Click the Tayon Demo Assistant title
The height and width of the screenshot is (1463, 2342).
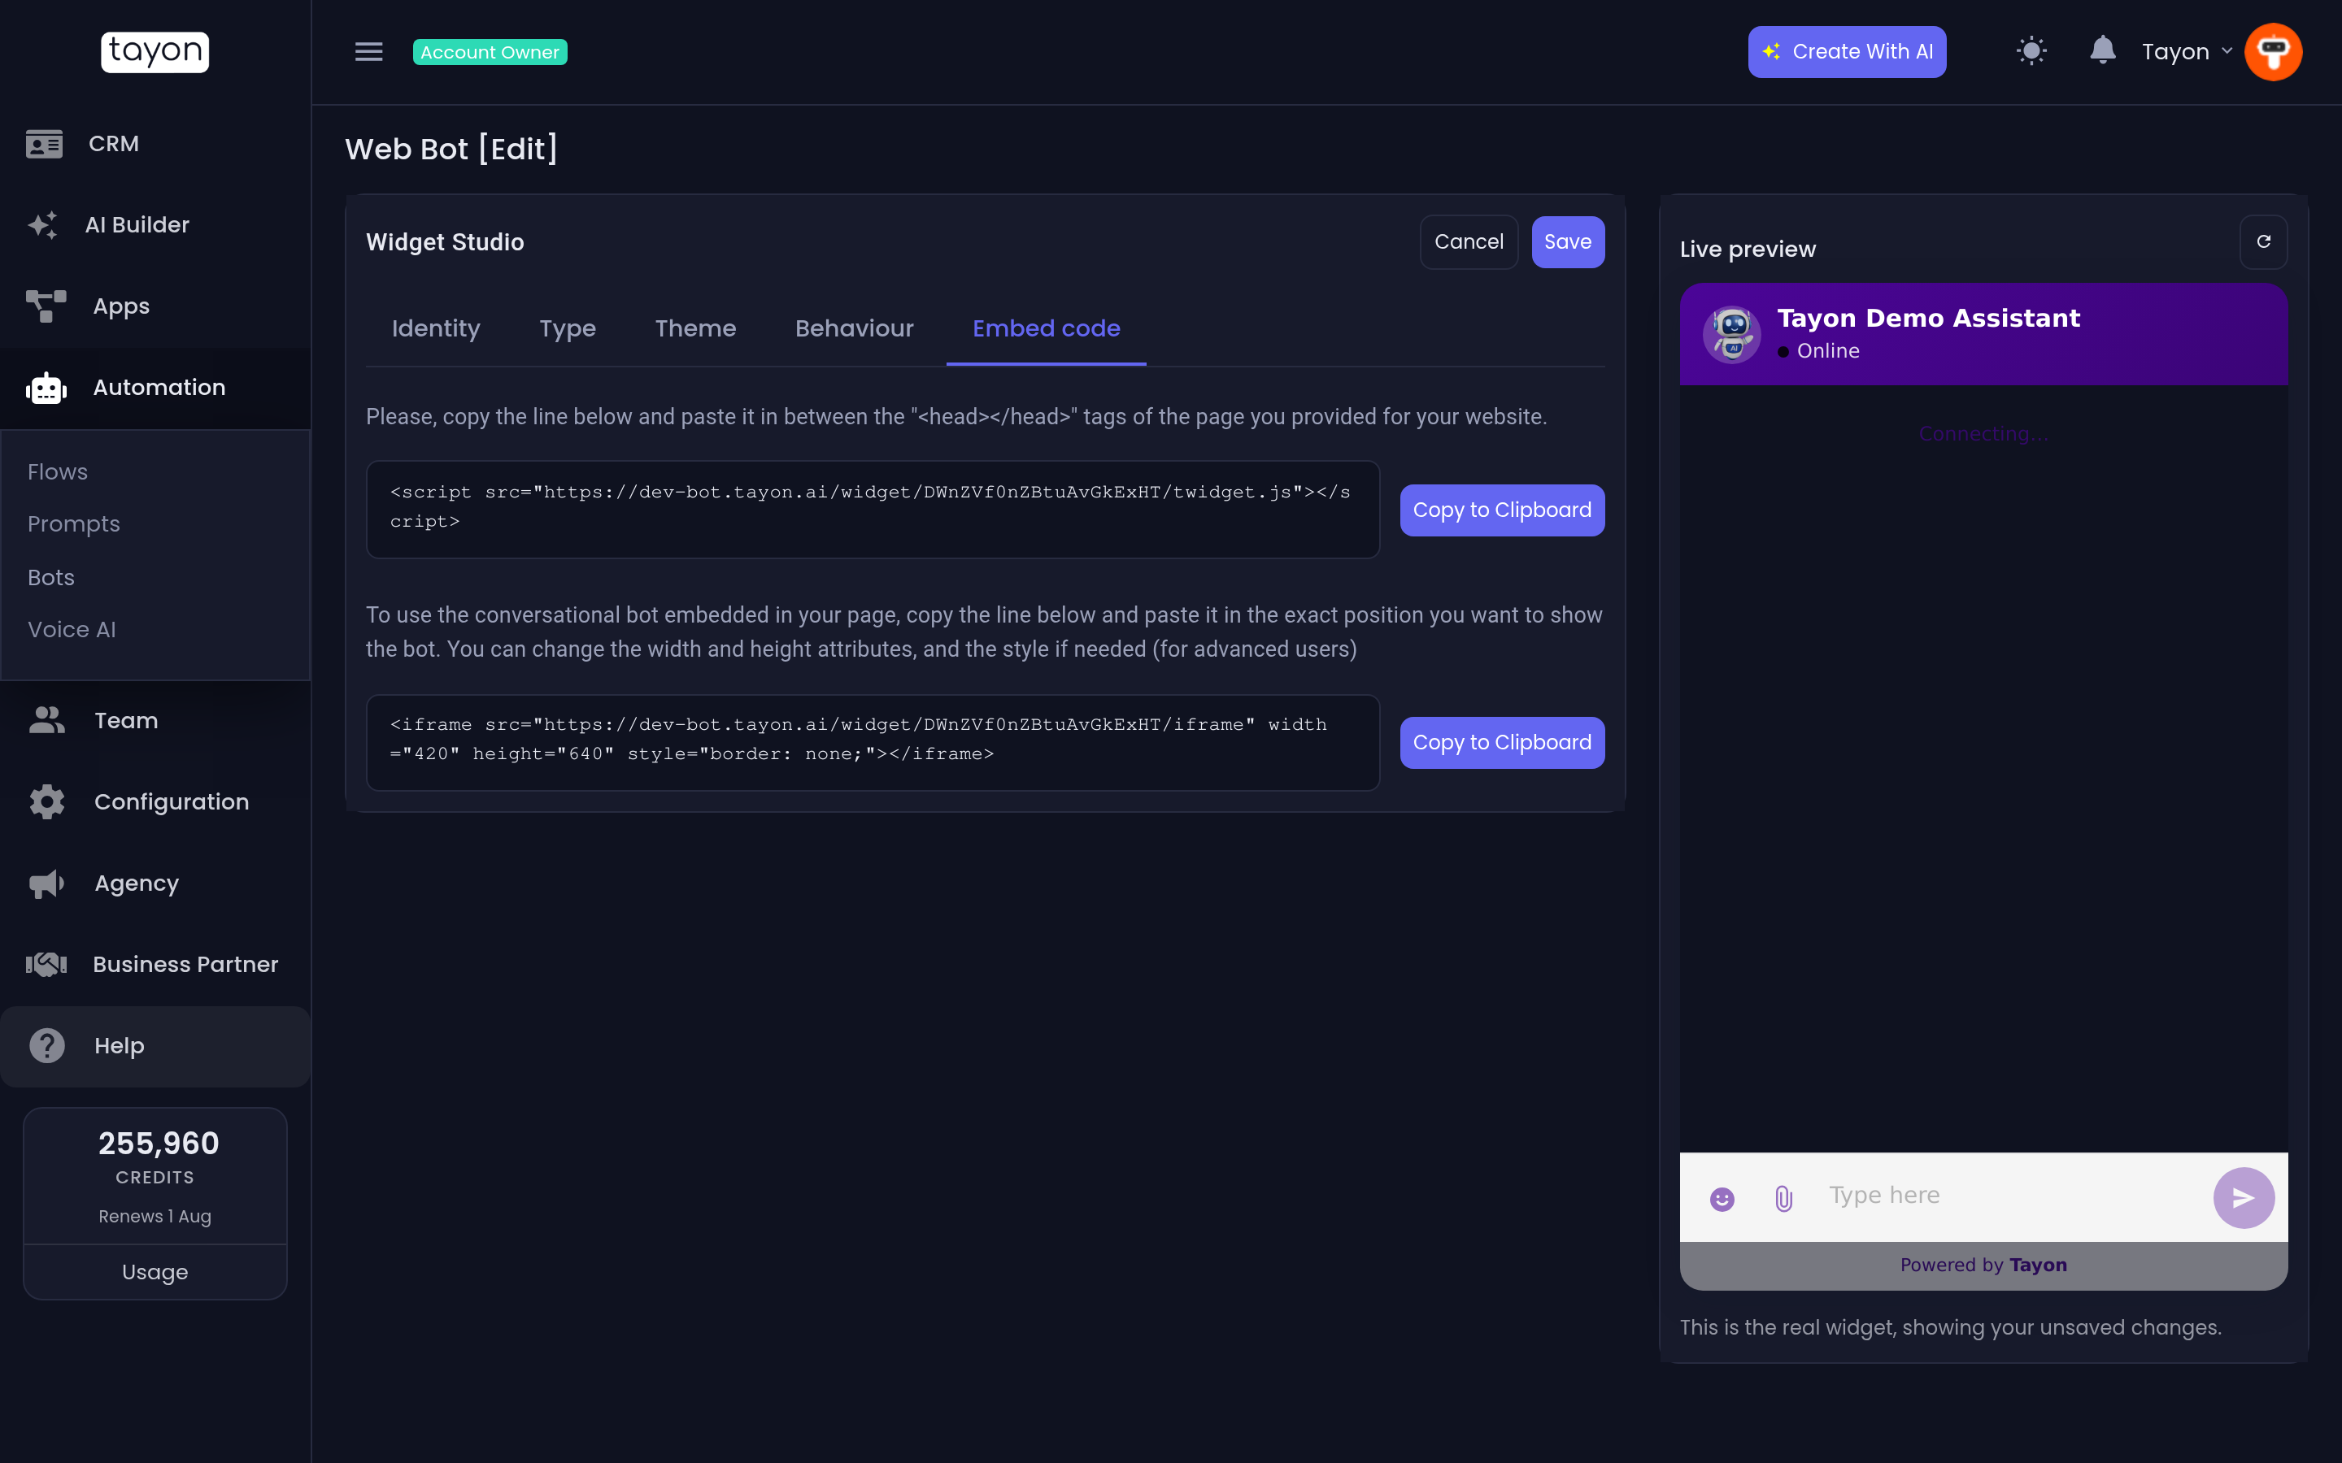click(1928, 317)
